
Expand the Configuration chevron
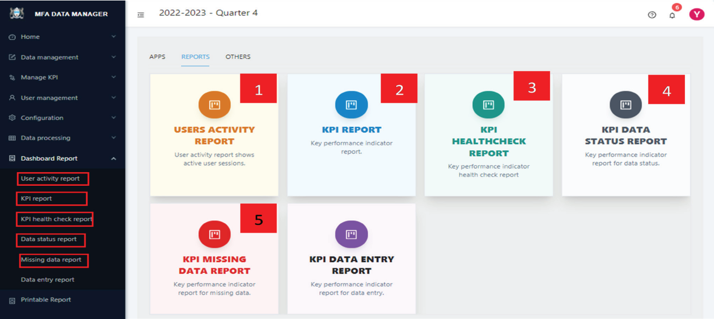pos(113,118)
